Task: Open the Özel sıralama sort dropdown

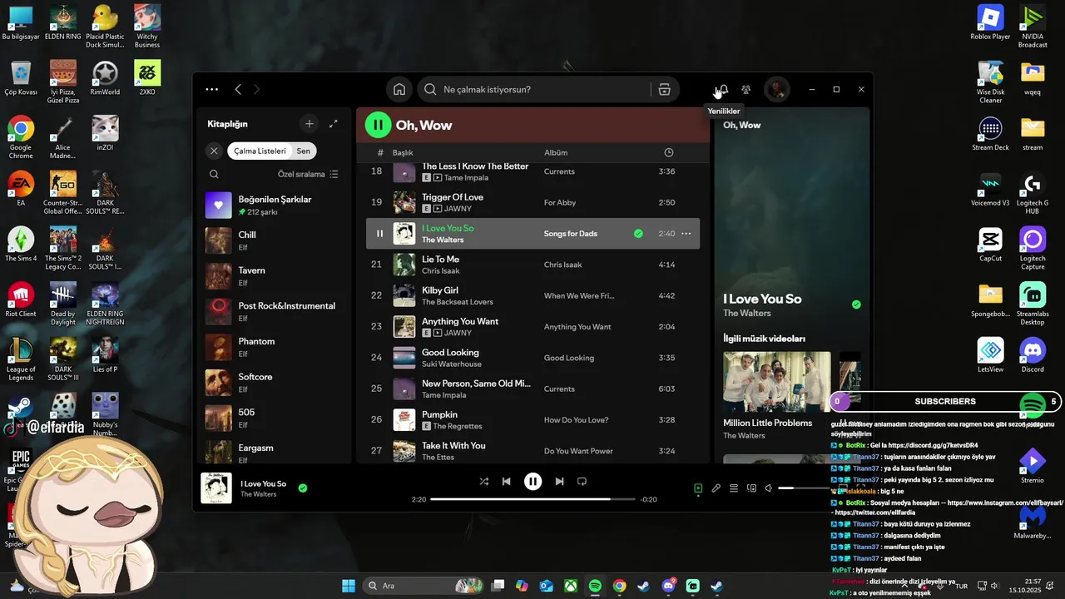Action: [308, 175]
